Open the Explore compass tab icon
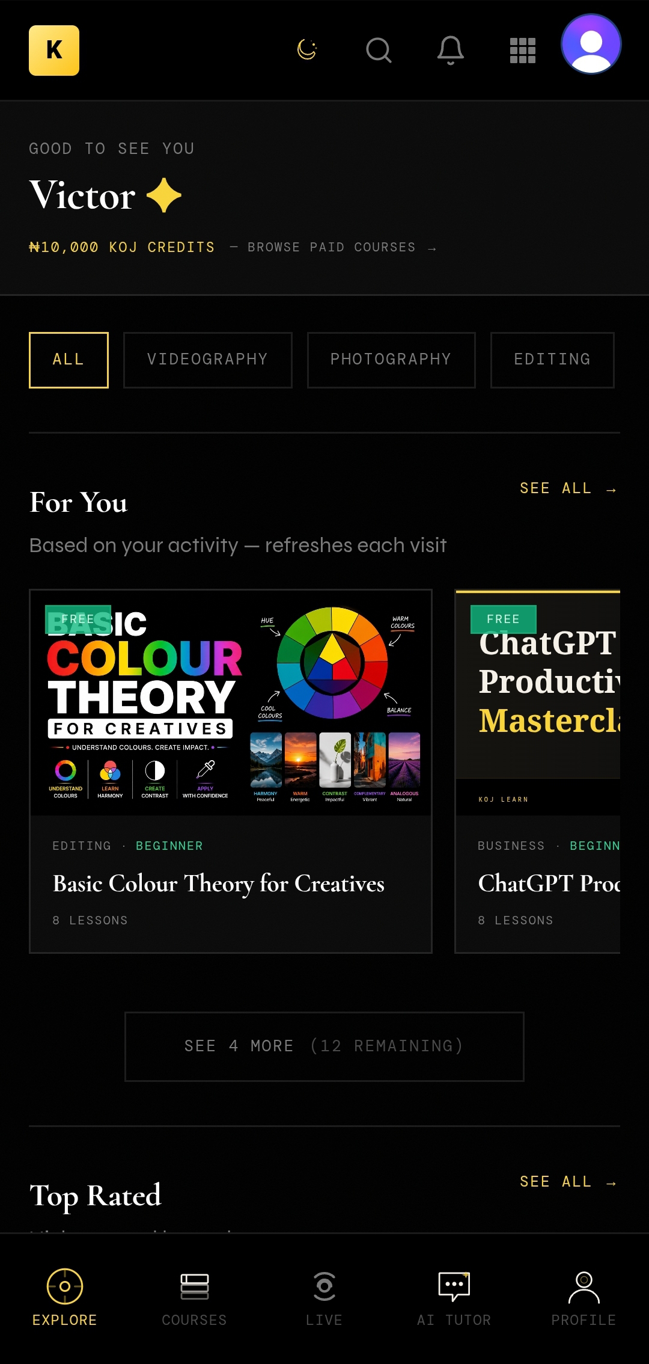649x1364 pixels. [x=65, y=1286]
